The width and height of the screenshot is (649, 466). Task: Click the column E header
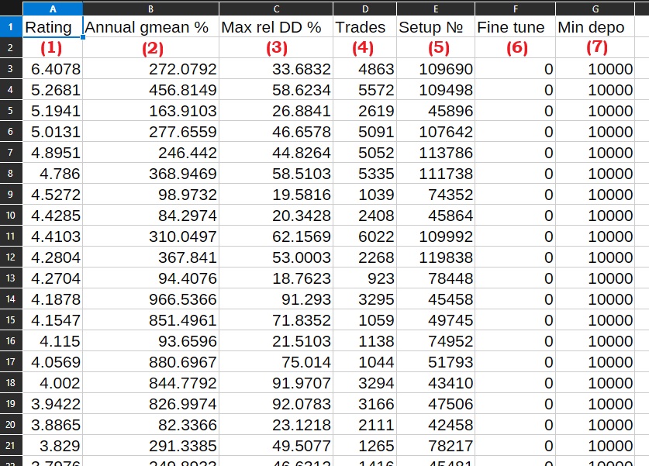(437, 9)
